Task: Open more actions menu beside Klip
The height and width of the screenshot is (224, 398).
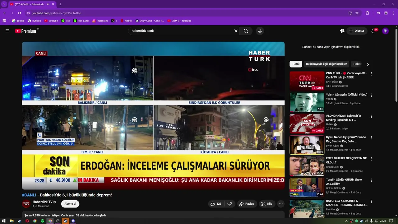Action: pos(281,204)
